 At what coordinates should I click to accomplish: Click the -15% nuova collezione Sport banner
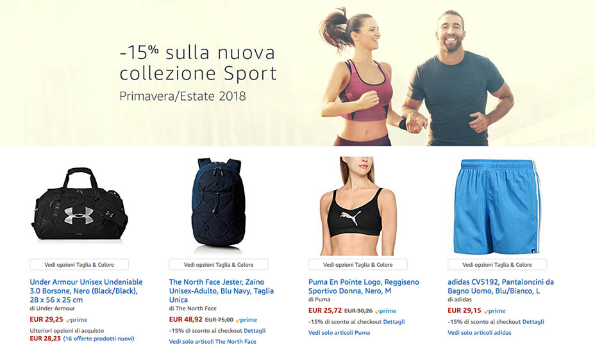coord(297,73)
